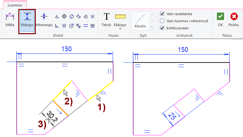This screenshot has height=137, width=243.
Task: Click Poistu to exit sketch
Action: [x=234, y=20]
